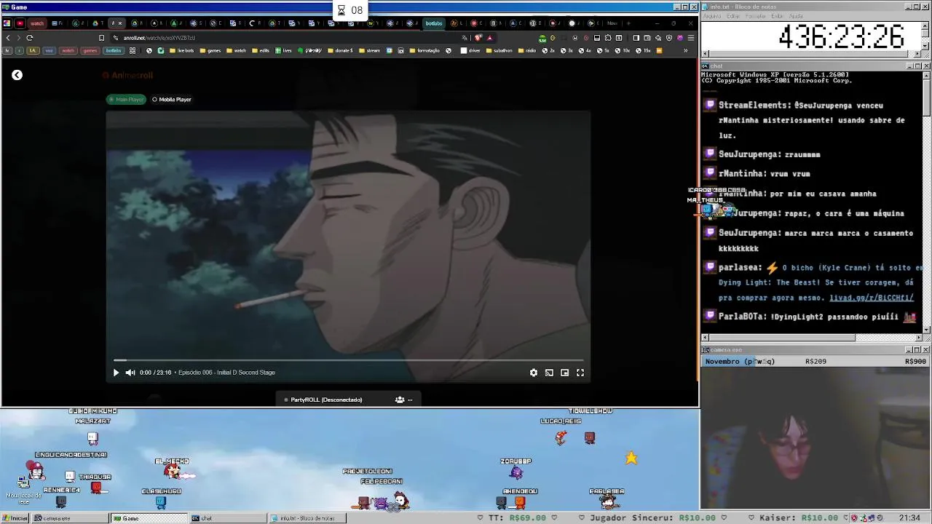Click the EL_MECKO character sprite
This screenshot has height=524, width=932.
click(173, 472)
